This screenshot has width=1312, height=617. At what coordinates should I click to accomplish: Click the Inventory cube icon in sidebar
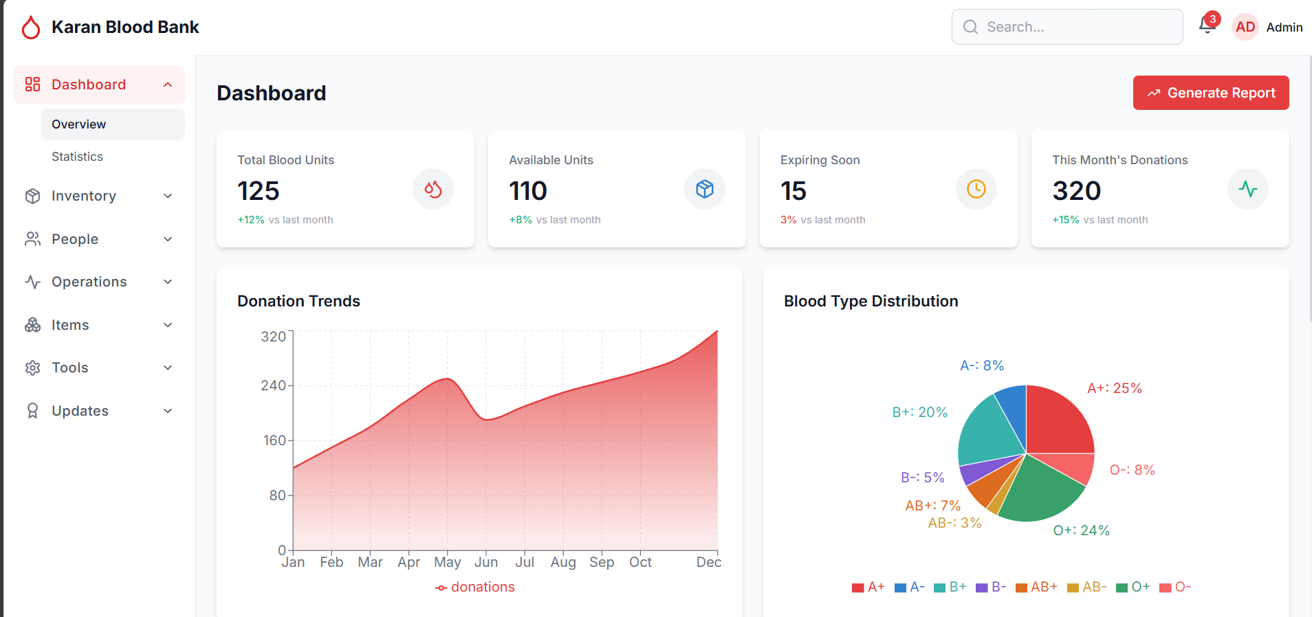pos(32,197)
